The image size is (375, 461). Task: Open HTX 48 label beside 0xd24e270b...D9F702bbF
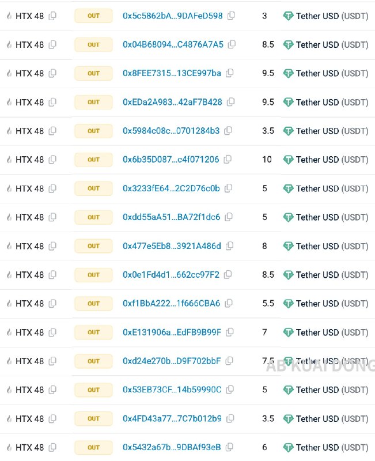(29, 361)
